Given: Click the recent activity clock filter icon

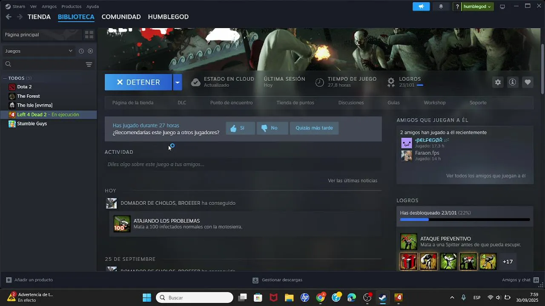Looking at the screenshot, I should [x=81, y=51].
